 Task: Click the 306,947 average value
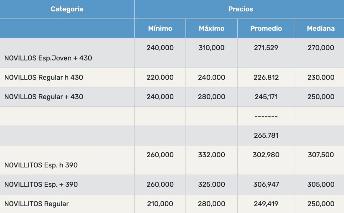(266, 184)
